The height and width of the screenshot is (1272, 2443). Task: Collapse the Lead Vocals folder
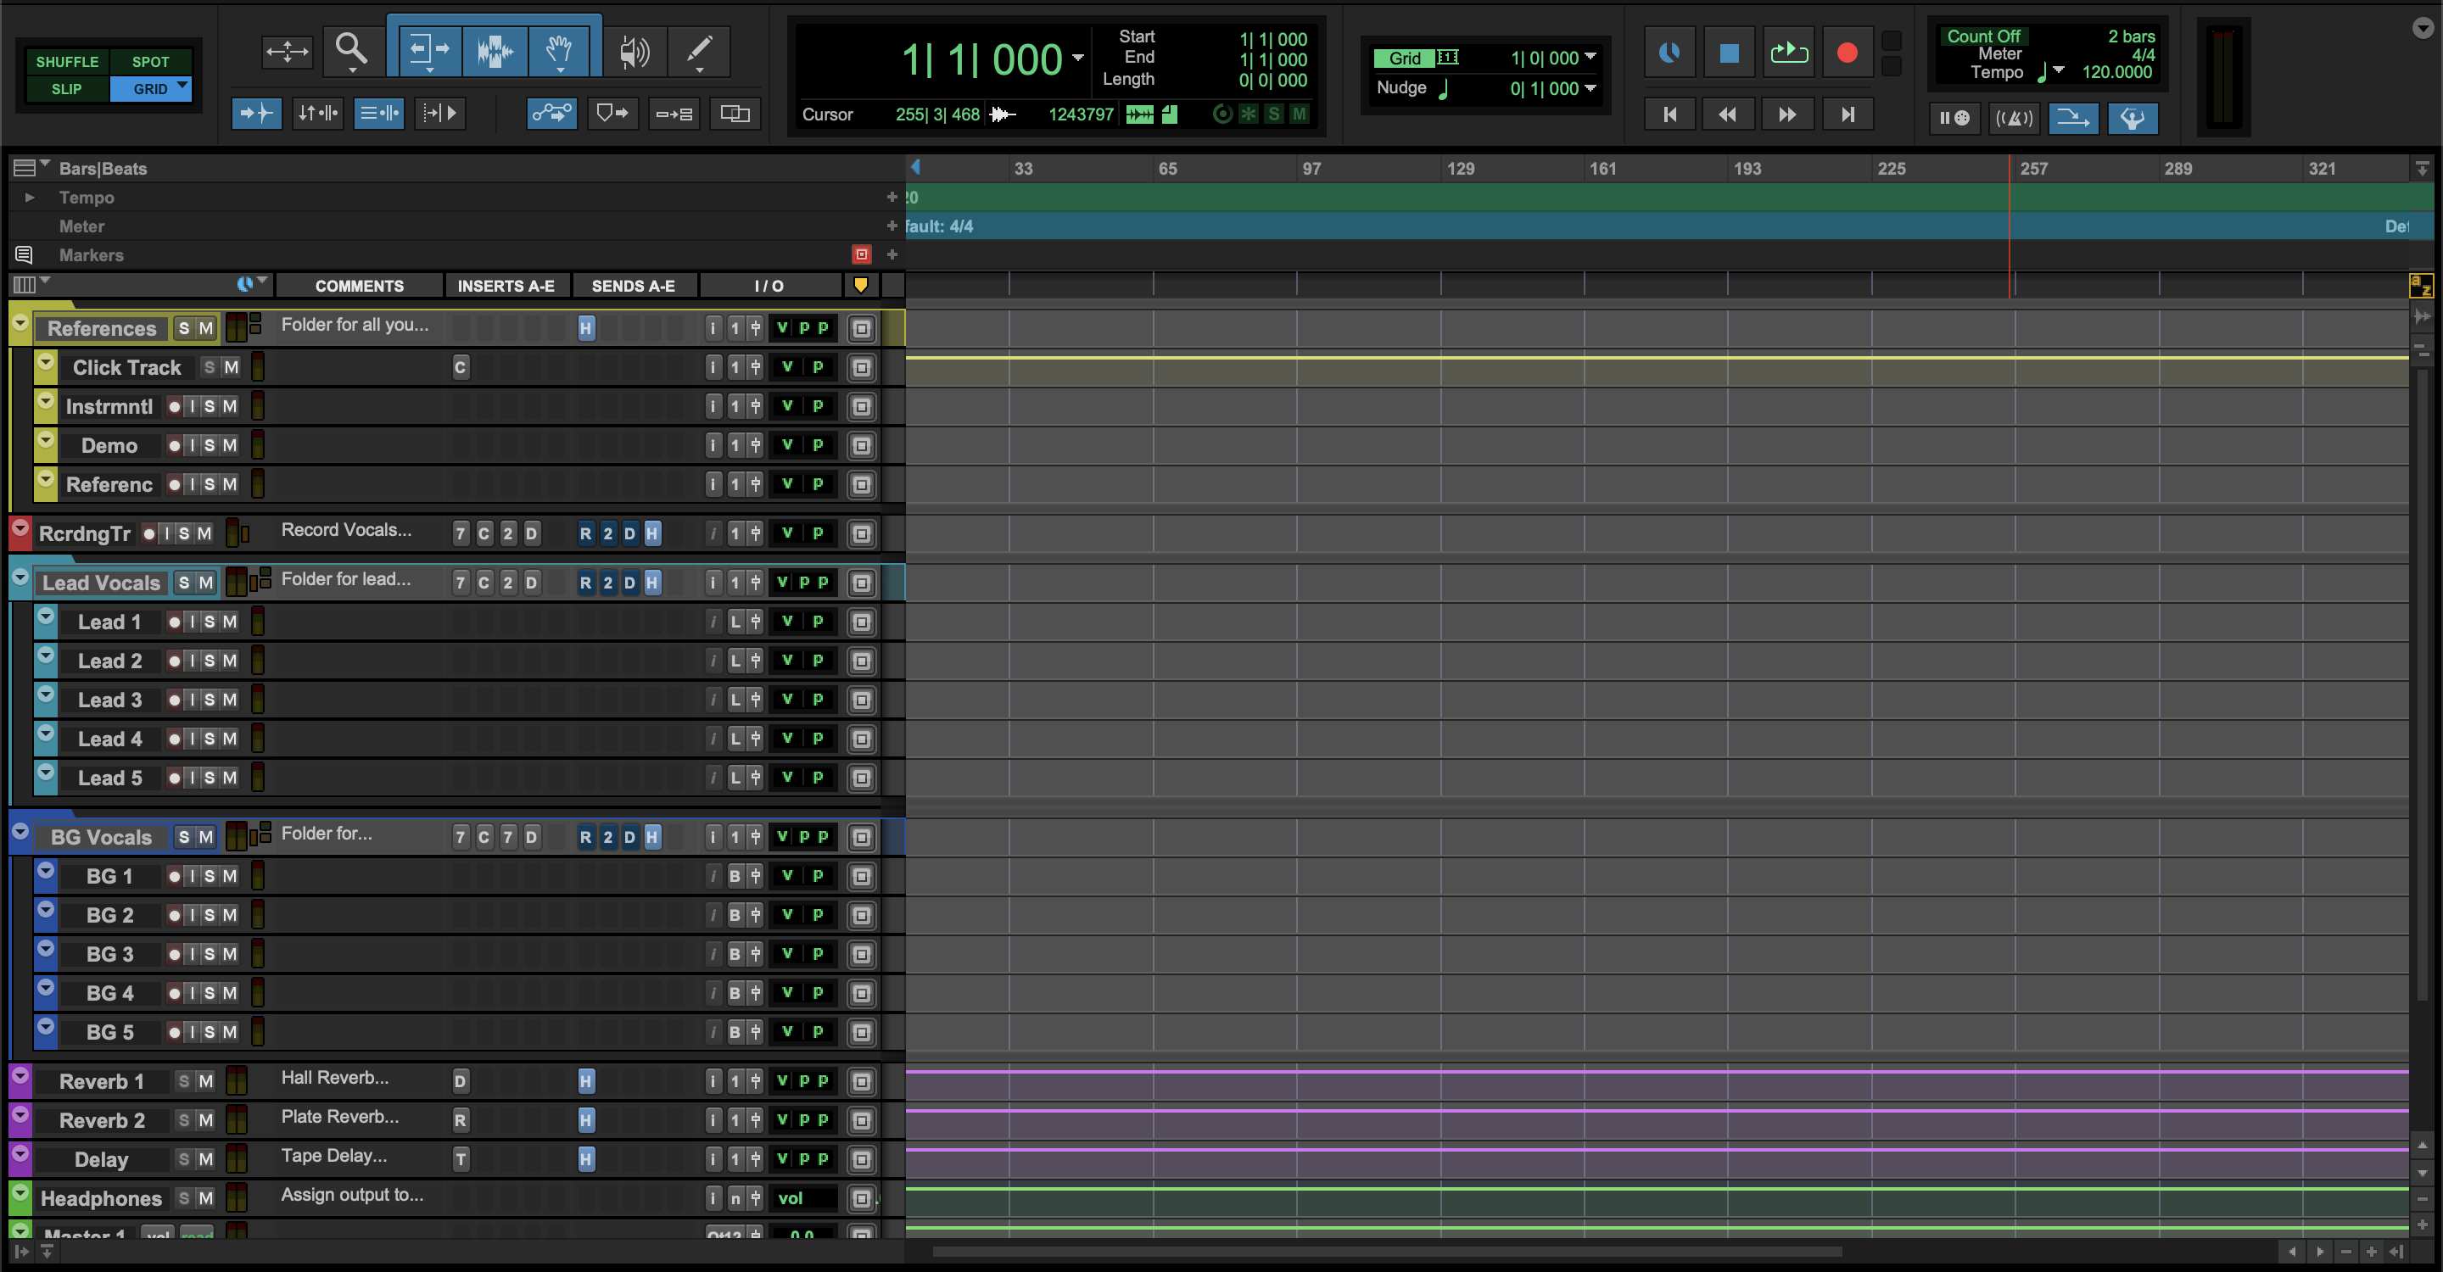[x=20, y=577]
